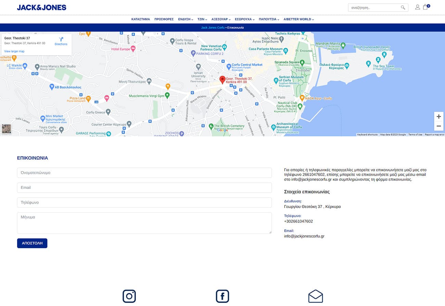445x306 pixels.
Task: Click the Google logo on map
Action: pyautogui.click(x=222, y=130)
